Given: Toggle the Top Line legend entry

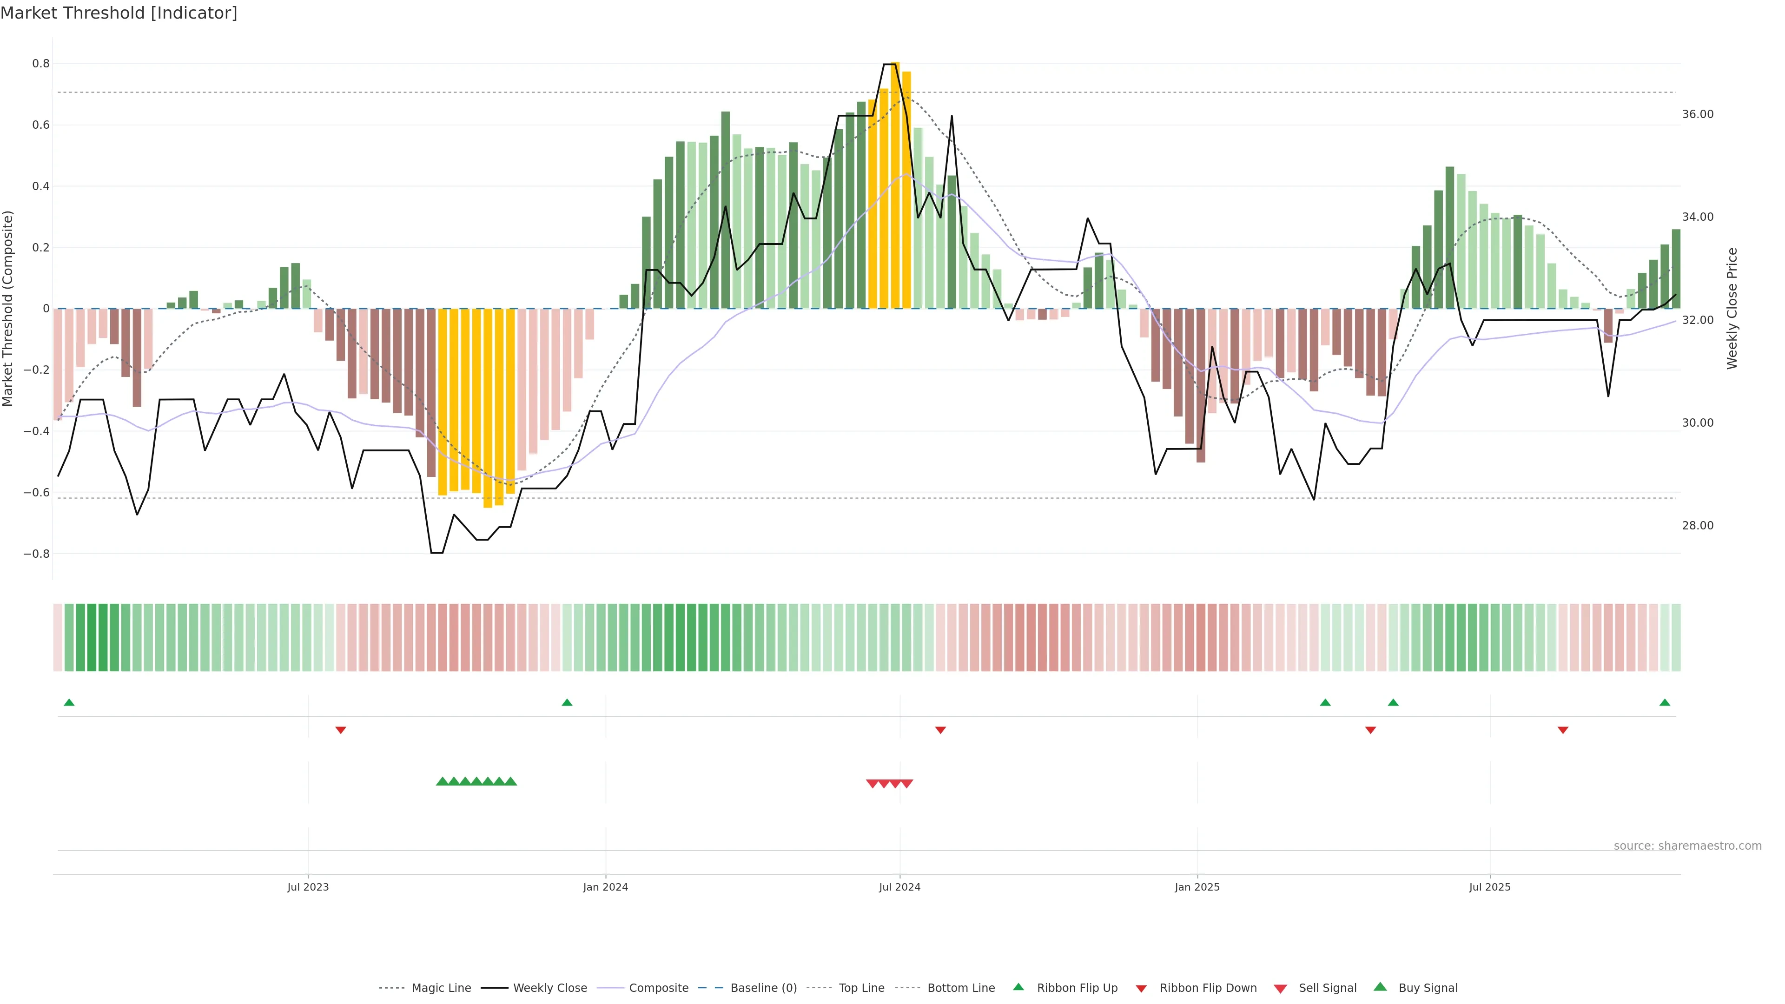Looking at the screenshot, I should point(861,988).
